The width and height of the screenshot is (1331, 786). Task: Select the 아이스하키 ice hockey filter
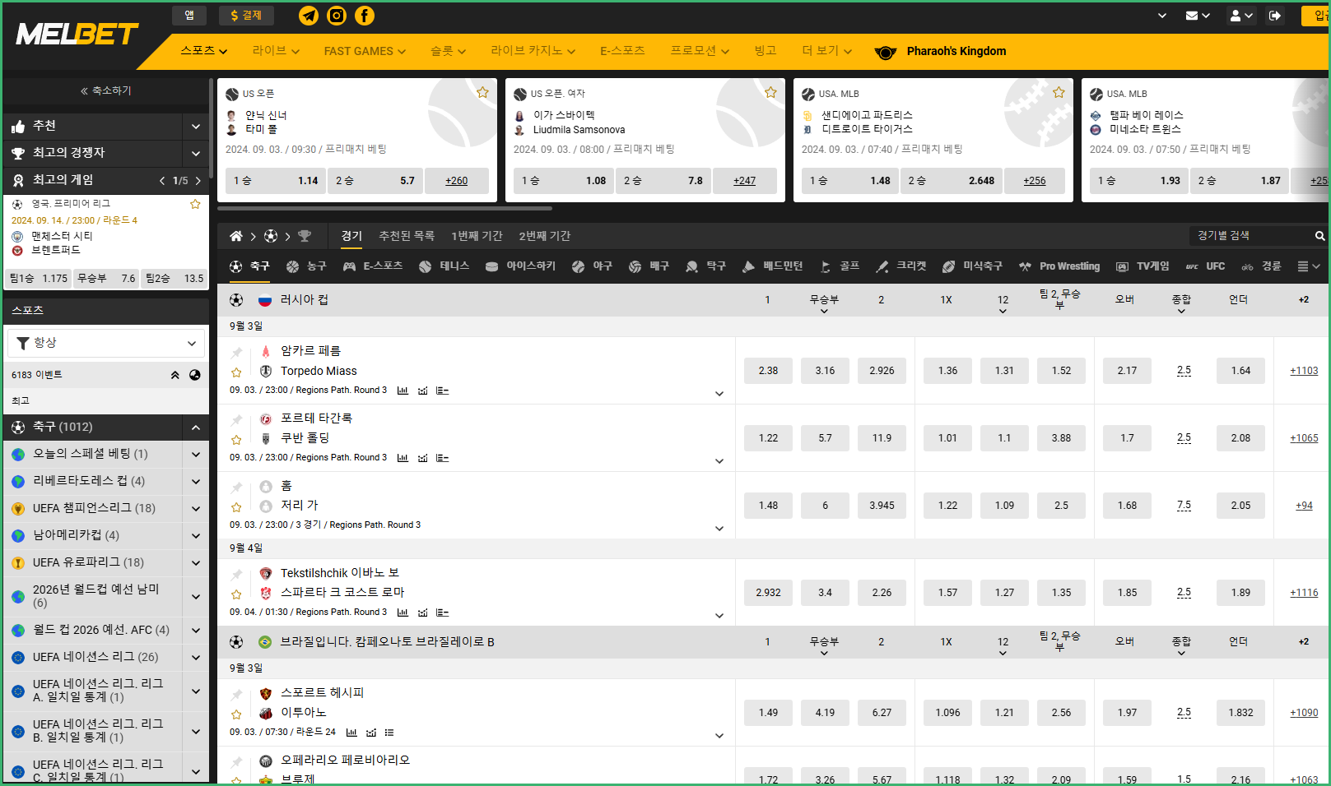[x=520, y=266]
